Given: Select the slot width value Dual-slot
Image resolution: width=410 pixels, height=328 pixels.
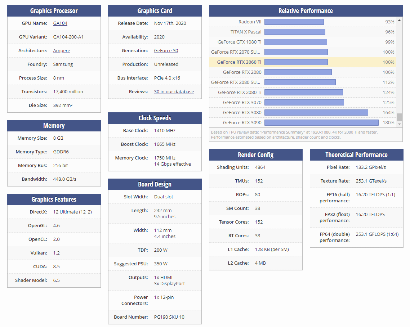Looking at the screenshot, I should [164, 197].
